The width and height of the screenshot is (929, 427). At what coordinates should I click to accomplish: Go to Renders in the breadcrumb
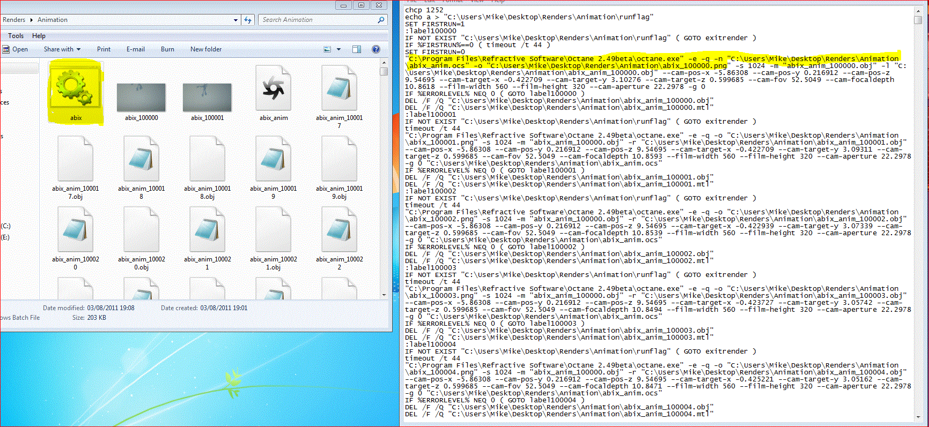point(14,20)
